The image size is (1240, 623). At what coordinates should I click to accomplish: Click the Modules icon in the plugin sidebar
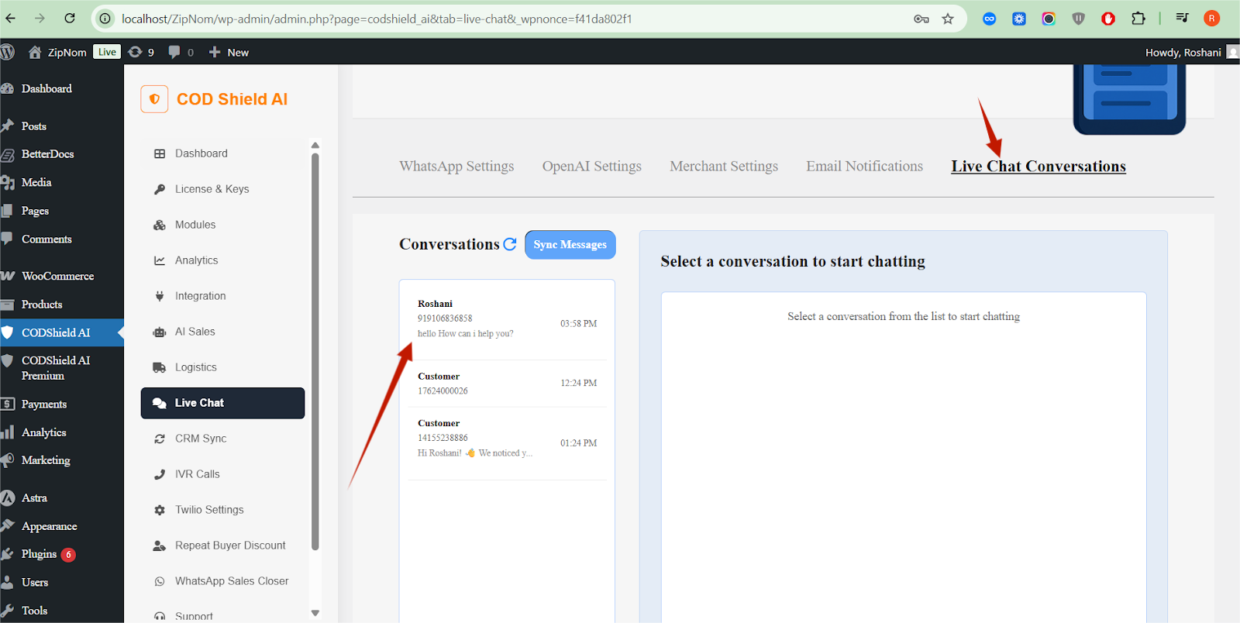click(x=160, y=225)
